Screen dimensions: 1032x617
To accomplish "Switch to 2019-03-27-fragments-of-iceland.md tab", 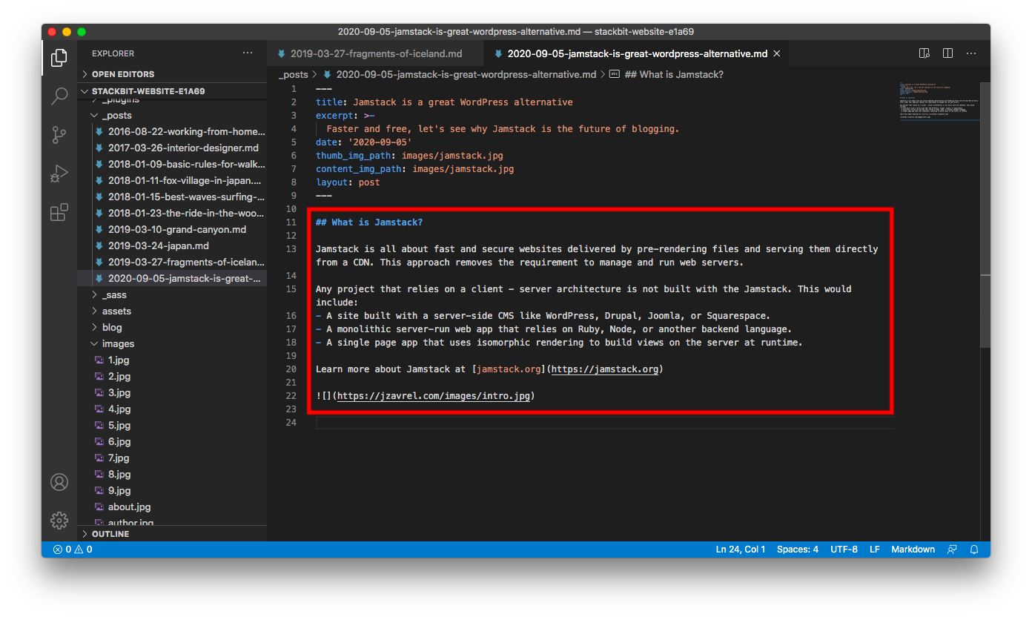I will [x=375, y=53].
